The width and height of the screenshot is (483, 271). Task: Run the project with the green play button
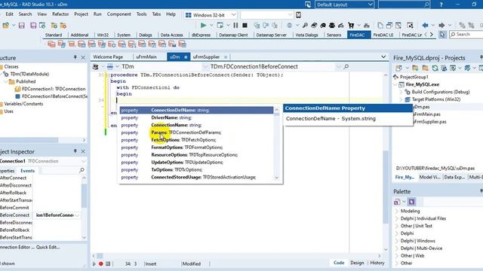click(x=203, y=26)
